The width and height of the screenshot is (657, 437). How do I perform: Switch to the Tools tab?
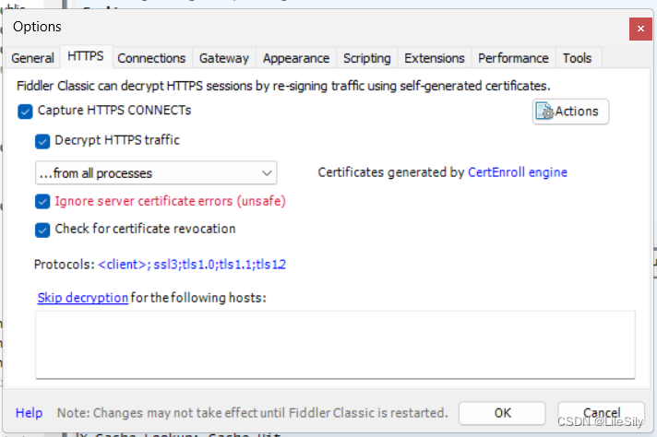pos(577,58)
